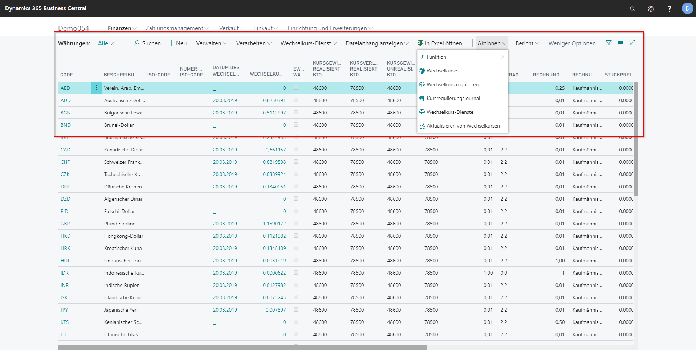Screen dimensions: 696x350
Task: Click Wechselkurs regulieren icon
Action: pyautogui.click(x=422, y=84)
